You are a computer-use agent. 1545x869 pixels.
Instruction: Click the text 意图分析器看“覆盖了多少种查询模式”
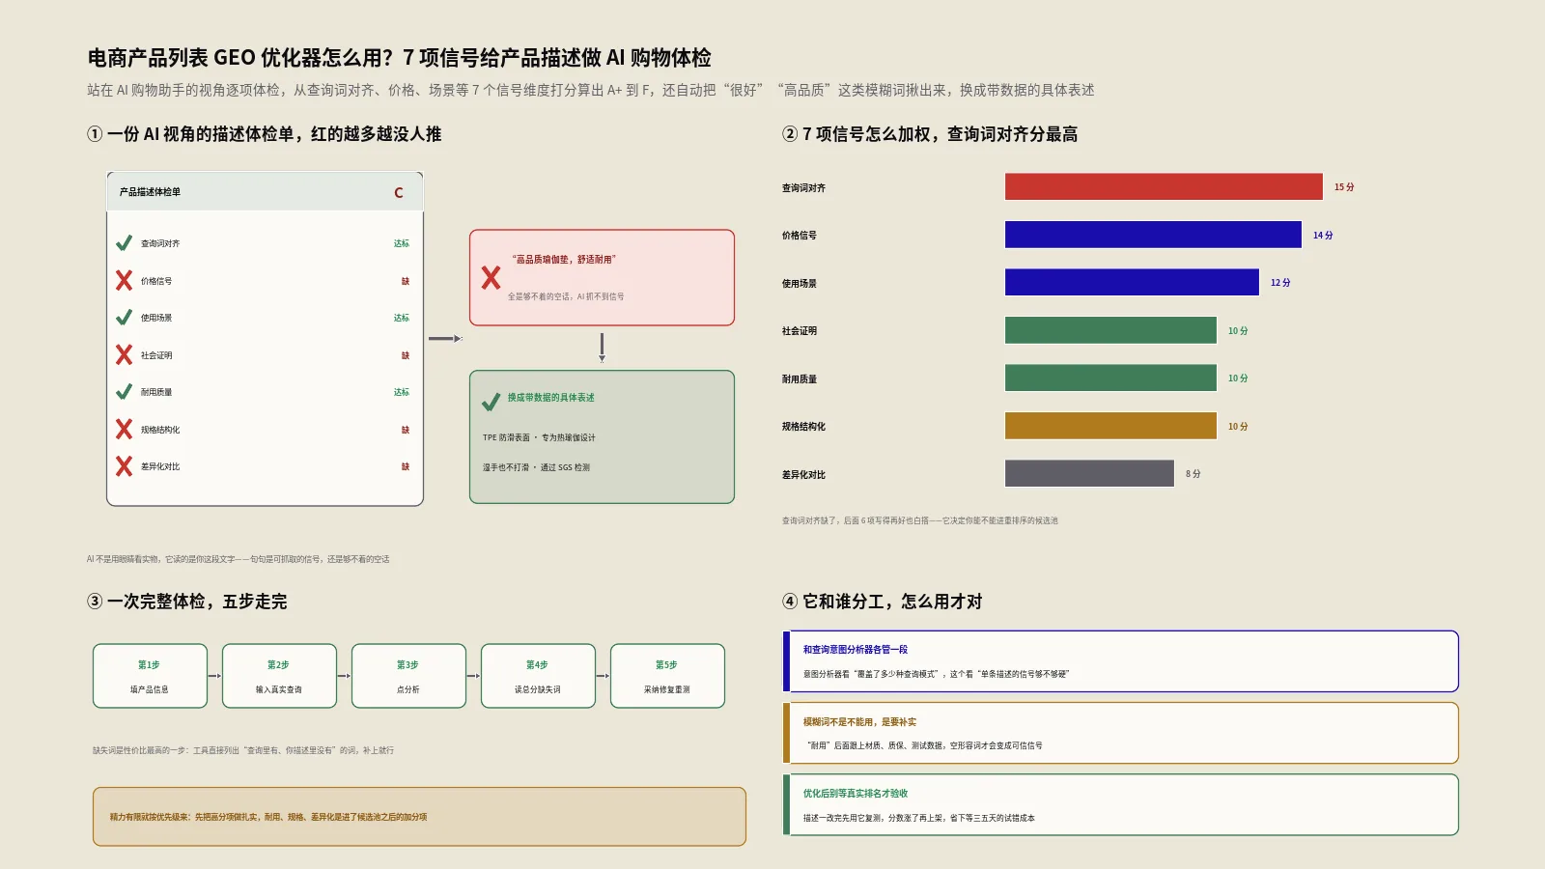936,675
